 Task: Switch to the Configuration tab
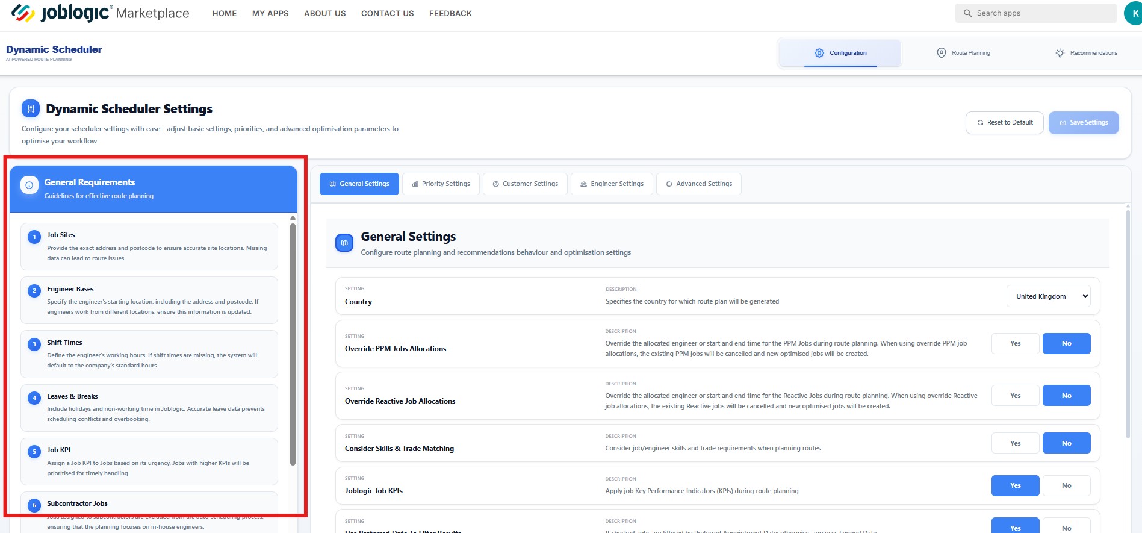840,53
